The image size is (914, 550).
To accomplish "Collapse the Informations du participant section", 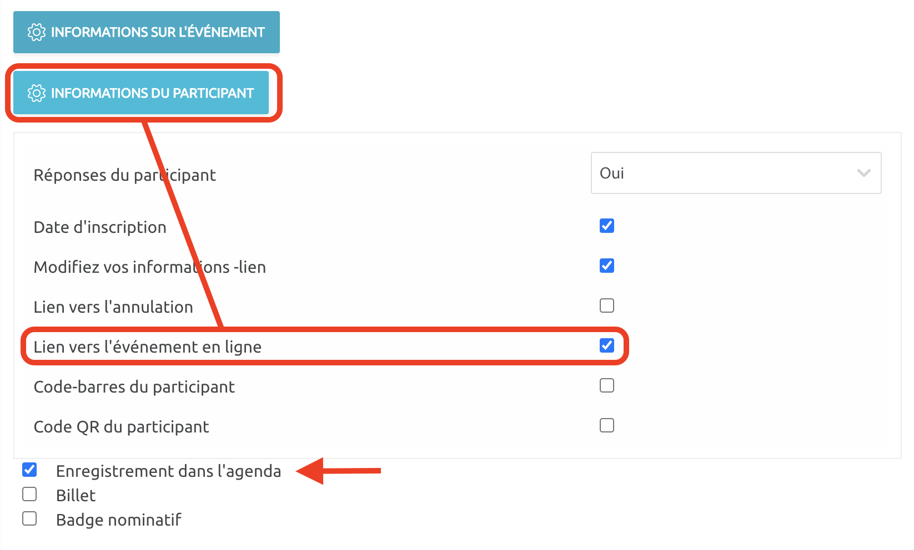I will pos(141,93).
